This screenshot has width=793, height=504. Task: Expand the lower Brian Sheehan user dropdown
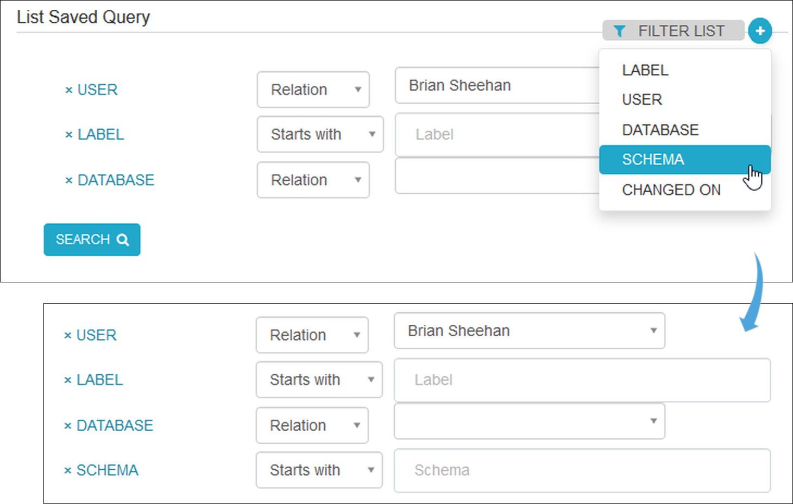click(x=529, y=331)
